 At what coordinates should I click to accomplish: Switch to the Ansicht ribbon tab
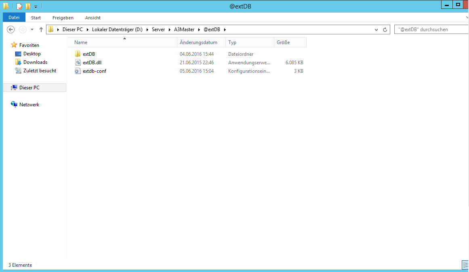click(x=93, y=18)
